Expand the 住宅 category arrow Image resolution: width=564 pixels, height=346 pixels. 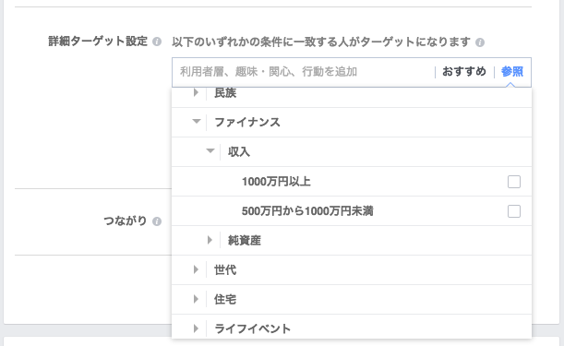196,299
